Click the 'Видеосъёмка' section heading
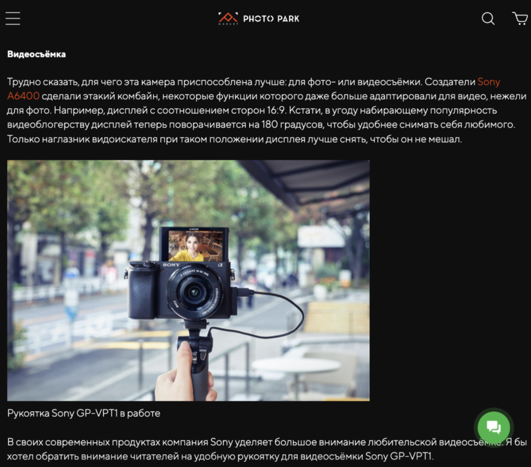The height and width of the screenshot is (467, 531). click(x=37, y=54)
